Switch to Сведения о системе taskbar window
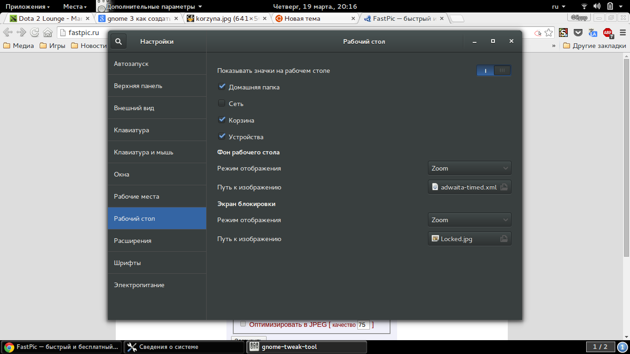The image size is (630, 354). coord(184,347)
